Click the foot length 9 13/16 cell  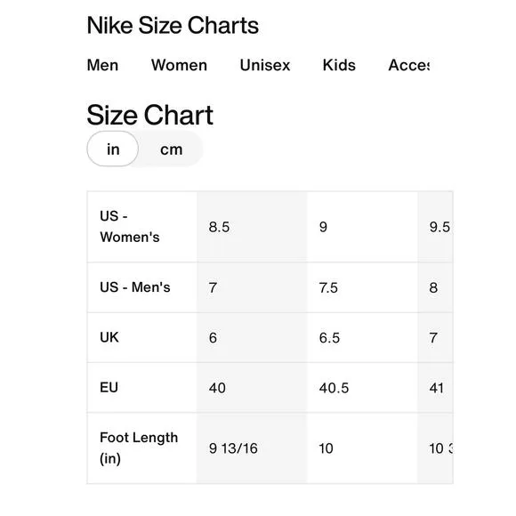(x=252, y=447)
